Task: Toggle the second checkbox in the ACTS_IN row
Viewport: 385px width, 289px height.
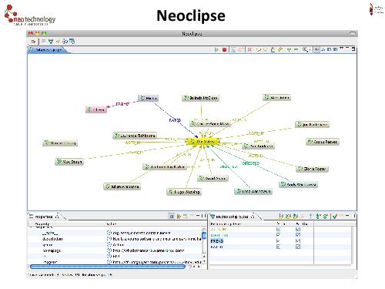Action: pos(298,229)
